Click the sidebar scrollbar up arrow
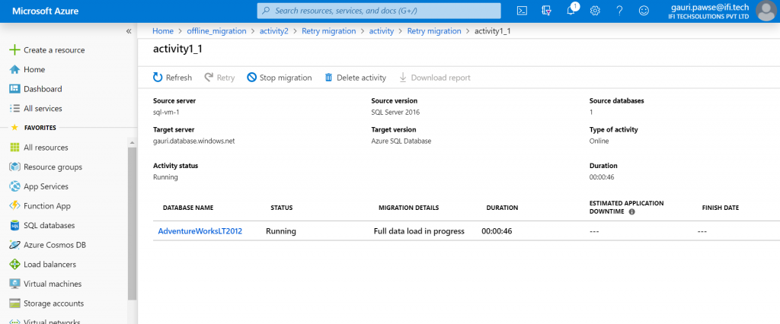 coord(132,143)
